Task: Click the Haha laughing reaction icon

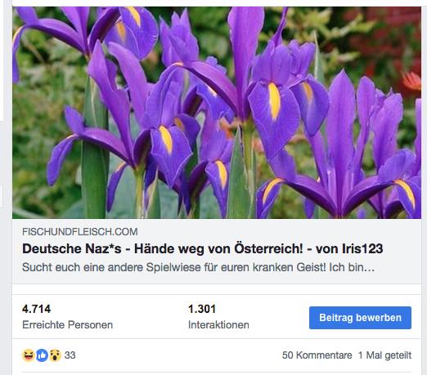Action: [29, 355]
